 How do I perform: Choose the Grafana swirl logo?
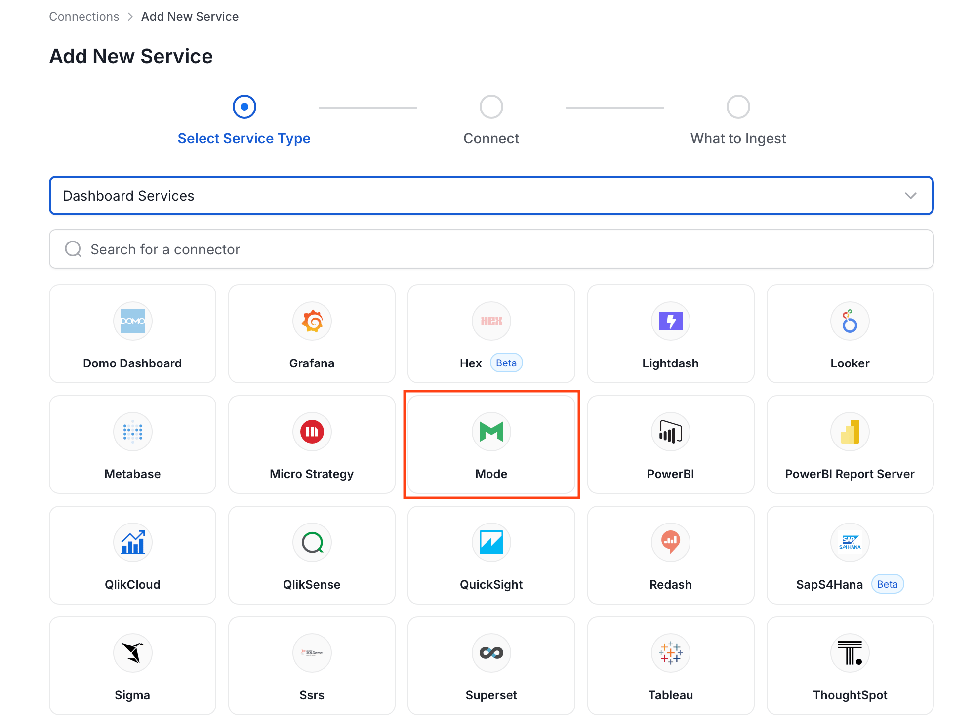(312, 321)
